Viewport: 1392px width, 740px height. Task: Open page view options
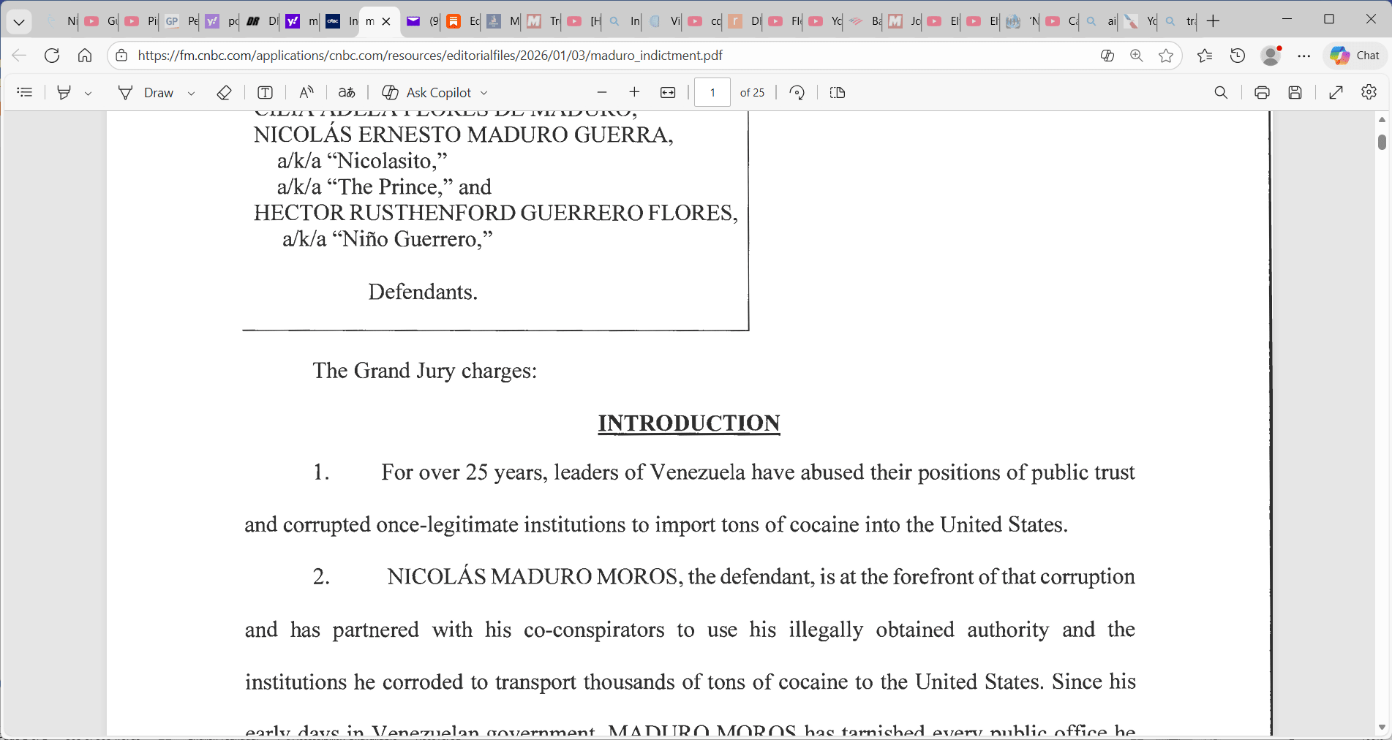click(838, 93)
